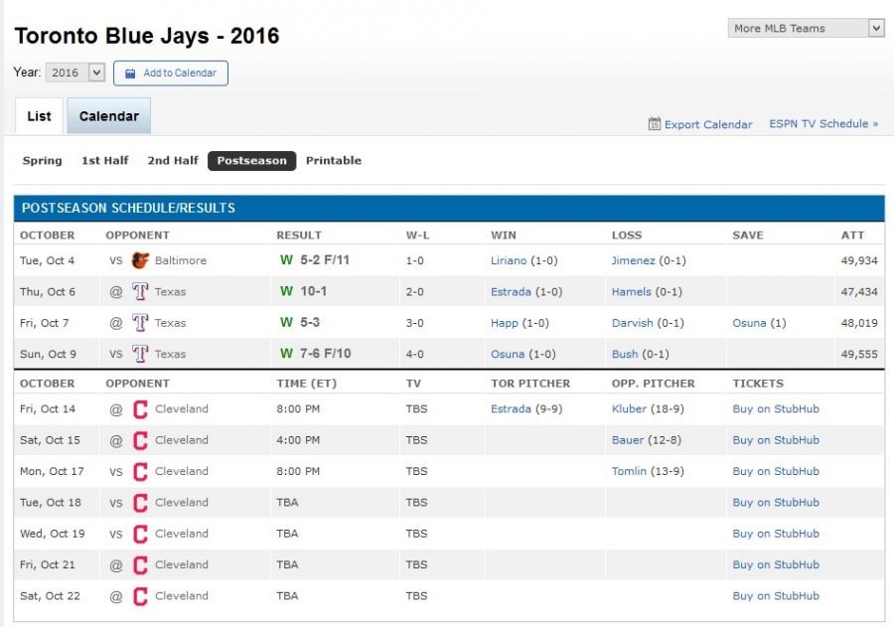Click the Baltimore Orioles logo
The image size is (894, 627).
pos(140,260)
